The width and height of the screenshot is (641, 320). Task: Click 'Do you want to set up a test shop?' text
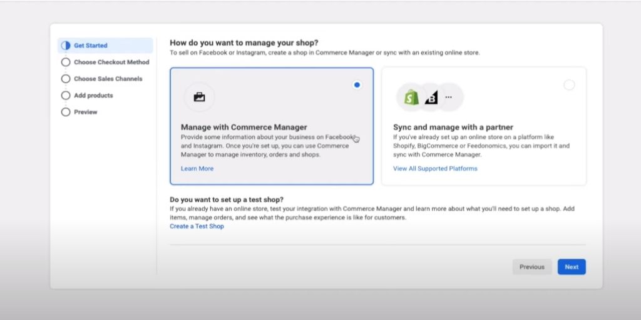click(227, 199)
